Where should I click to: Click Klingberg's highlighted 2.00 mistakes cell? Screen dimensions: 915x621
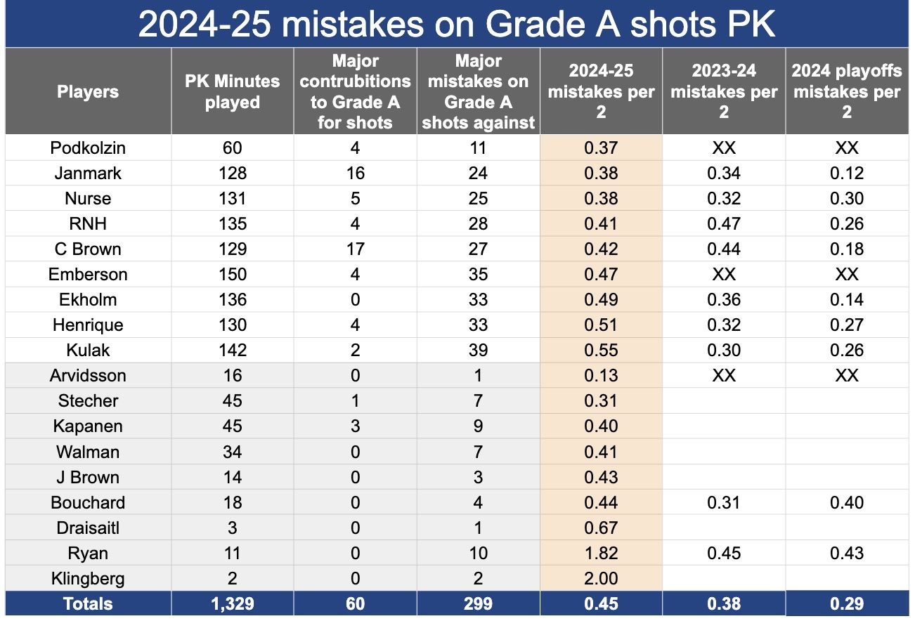coord(601,579)
